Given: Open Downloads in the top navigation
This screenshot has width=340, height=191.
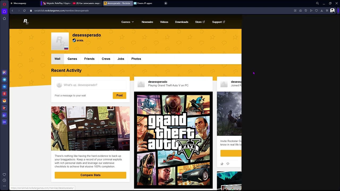Looking at the screenshot, I should [x=182, y=22].
